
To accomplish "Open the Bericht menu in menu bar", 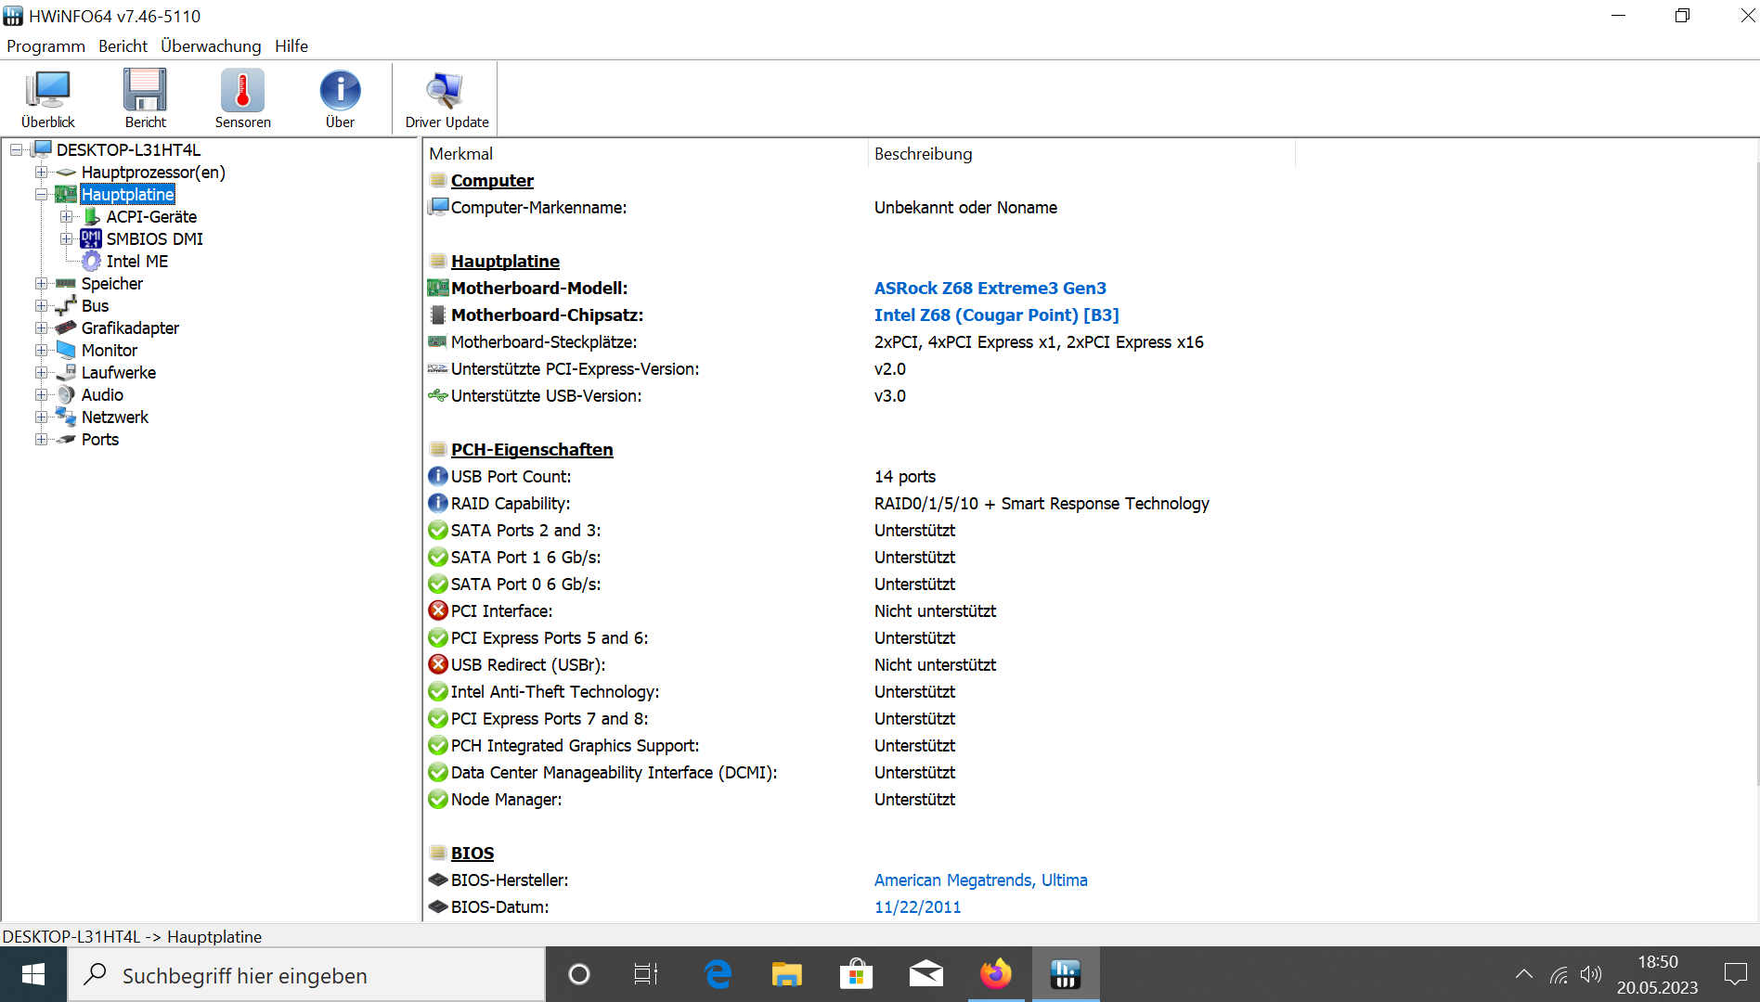I will pos(123,46).
